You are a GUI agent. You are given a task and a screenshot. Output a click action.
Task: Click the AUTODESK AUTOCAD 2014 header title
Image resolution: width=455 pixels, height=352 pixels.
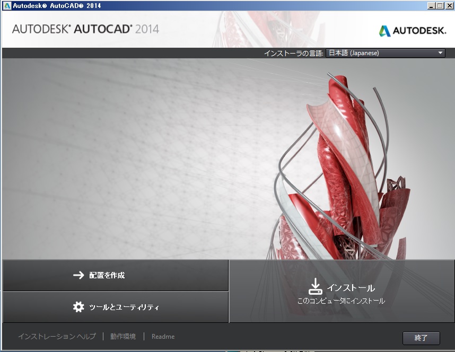[85, 29]
